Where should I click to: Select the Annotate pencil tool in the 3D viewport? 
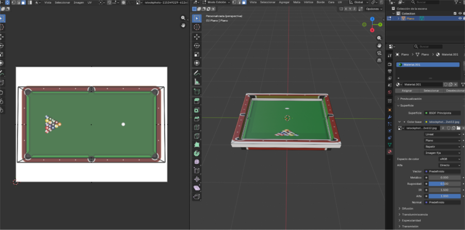[x=197, y=73]
